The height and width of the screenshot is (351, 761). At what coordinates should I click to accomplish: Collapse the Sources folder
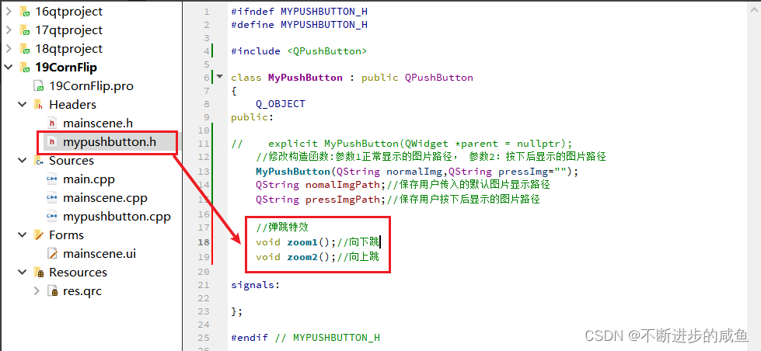(23, 161)
